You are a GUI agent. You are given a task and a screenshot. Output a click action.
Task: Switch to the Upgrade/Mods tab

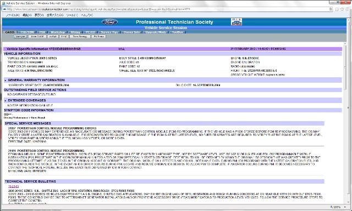(156, 32)
